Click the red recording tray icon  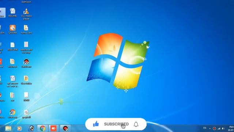[x=214, y=128]
